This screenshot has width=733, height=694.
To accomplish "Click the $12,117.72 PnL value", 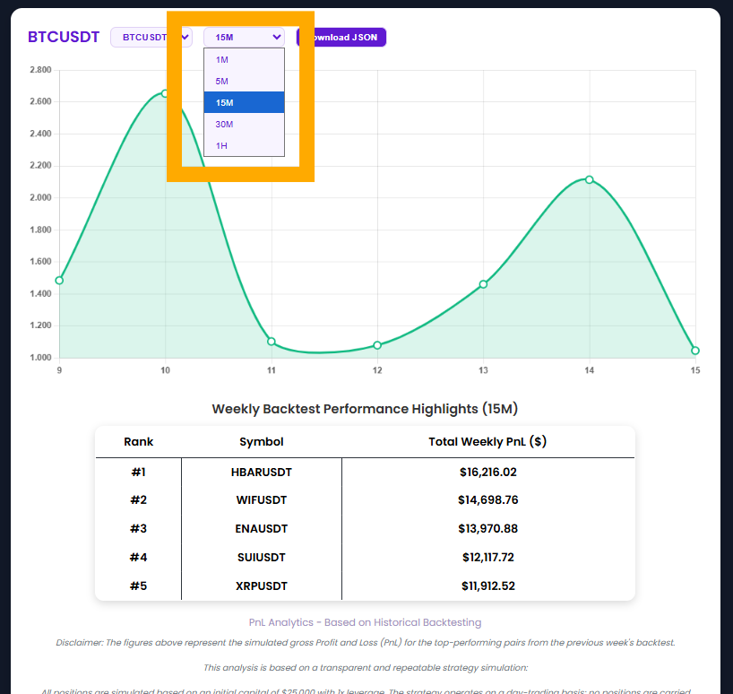I will (488, 558).
